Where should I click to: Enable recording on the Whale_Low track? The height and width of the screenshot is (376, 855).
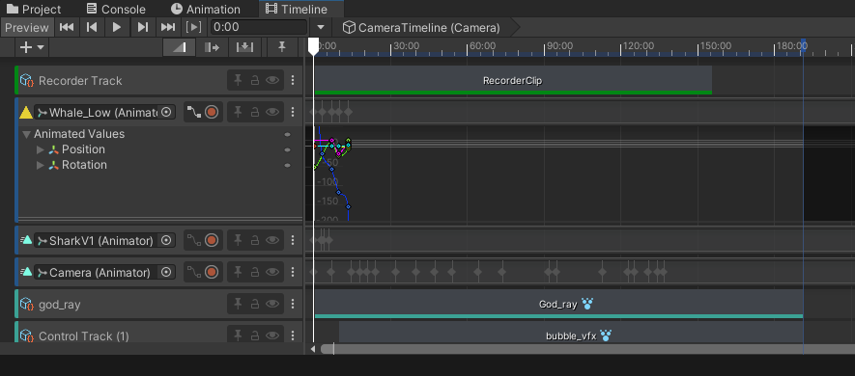pyautogui.click(x=212, y=112)
